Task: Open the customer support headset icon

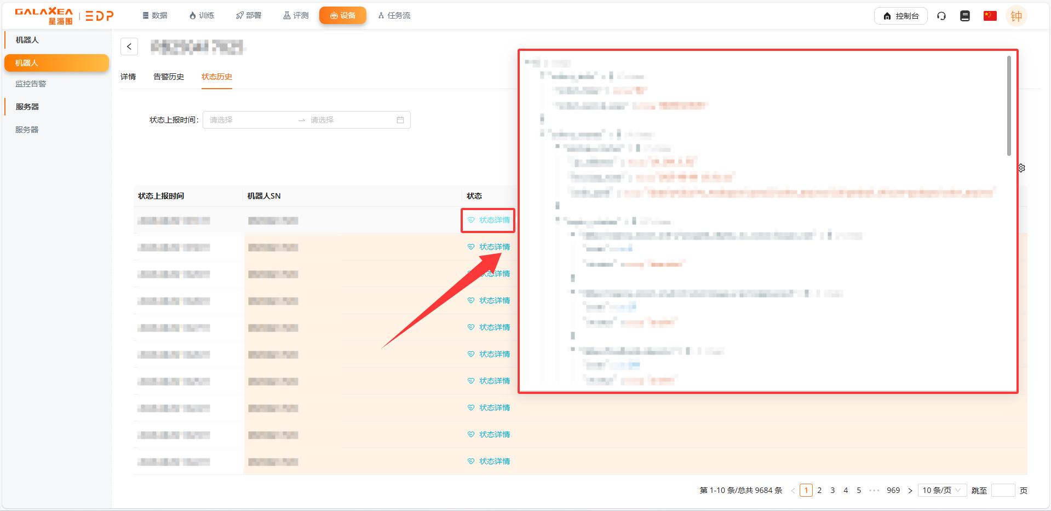Action: (941, 16)
